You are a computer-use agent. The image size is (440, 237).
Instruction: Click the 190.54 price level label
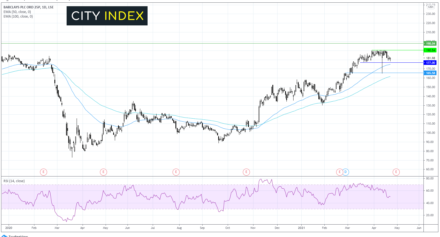click(430, 50)
